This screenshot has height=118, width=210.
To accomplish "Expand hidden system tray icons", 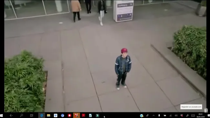I will (x=153, y=116).
